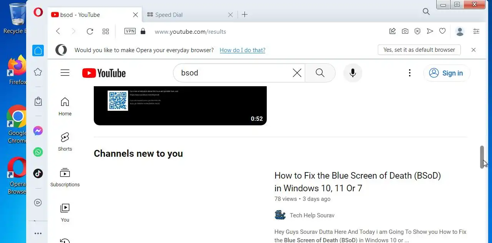Open the browser profile account icon

[x=460, y=31]
